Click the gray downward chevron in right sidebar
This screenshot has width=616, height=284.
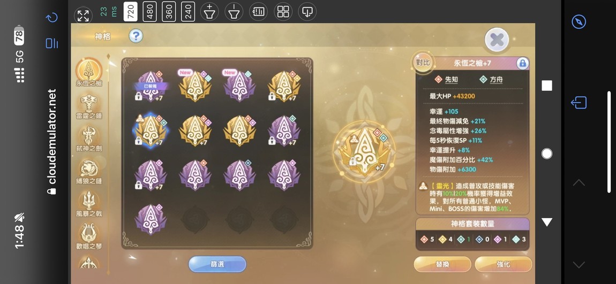coord(579,264)
